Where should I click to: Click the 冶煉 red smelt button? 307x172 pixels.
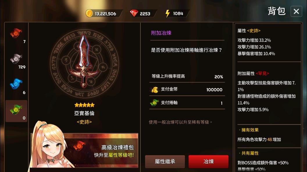[x=208, y=162]
